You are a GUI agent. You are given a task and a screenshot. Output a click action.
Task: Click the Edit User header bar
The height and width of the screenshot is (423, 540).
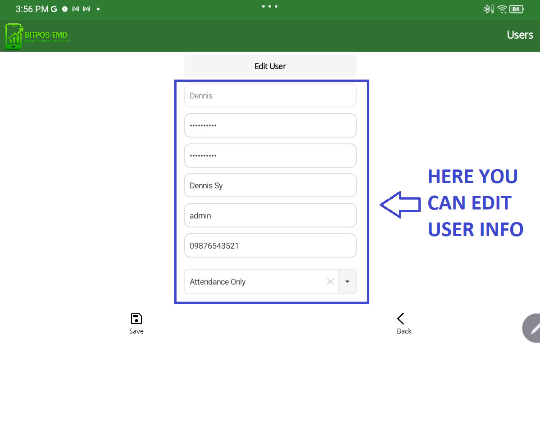click(270, 66)
